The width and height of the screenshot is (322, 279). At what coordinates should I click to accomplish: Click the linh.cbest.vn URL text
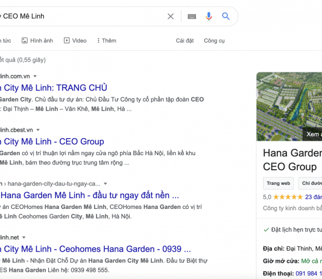point(16,130)
